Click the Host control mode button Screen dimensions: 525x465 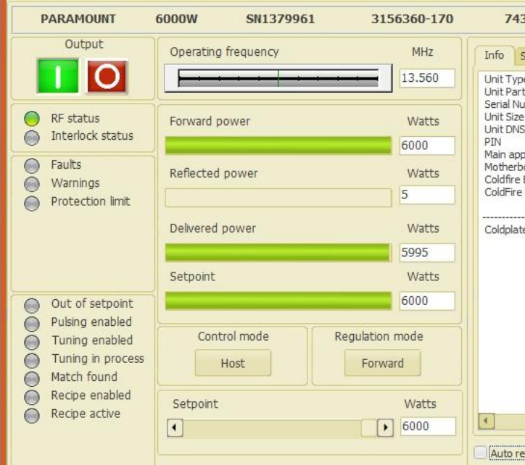pyautogui.click(x=233, y=363)
